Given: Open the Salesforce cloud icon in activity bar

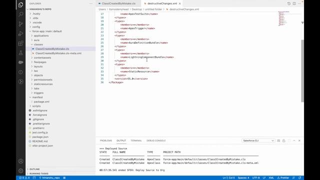Looking at the screenshot, I should pyautogui.click(x=20, y=62).
